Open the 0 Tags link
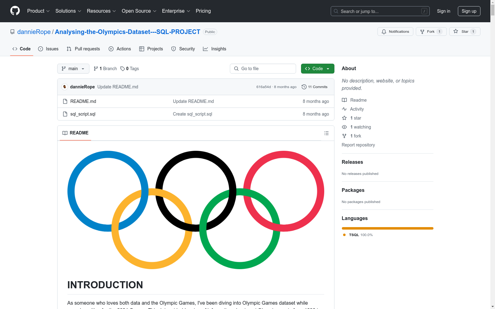 coord(130,69)
